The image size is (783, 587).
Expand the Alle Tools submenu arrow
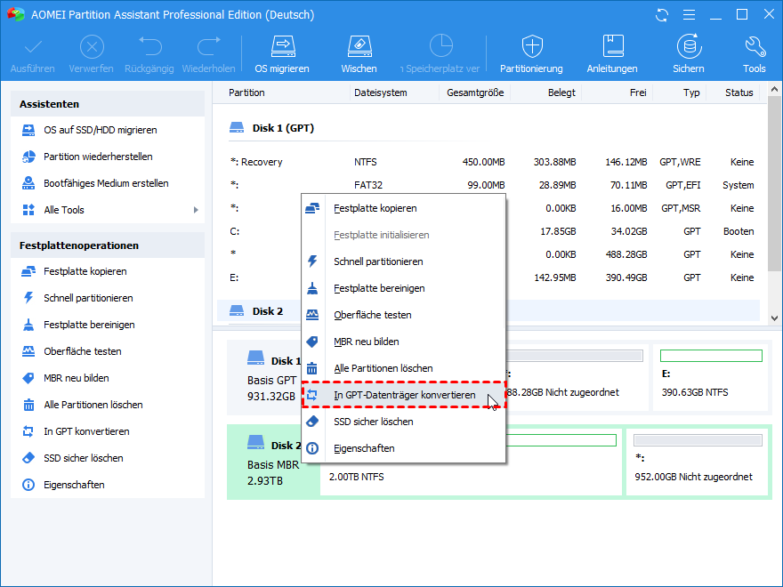click(196, 210)
